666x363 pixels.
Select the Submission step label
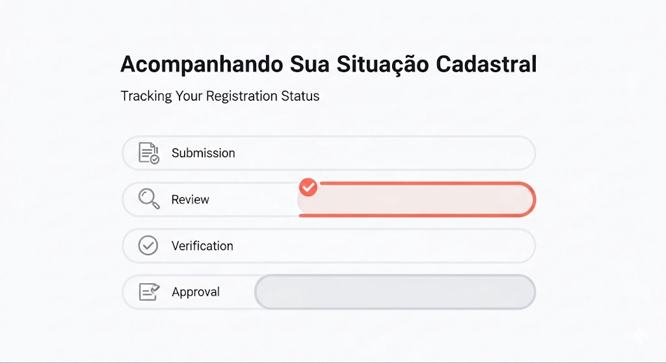pos(203,153)
